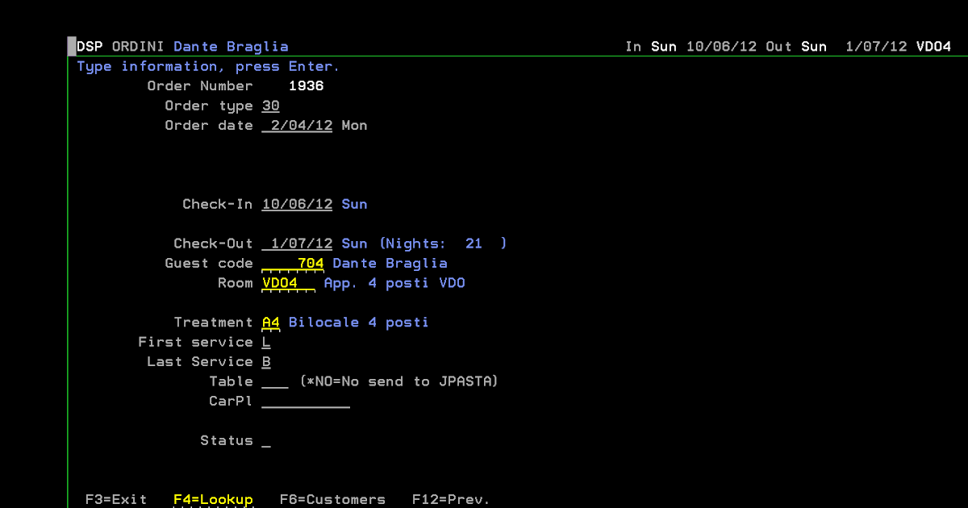This screenshot has width=968, height=508.
Task: Click the VD04 room code in top-right corner
Action: pos(933,46)
